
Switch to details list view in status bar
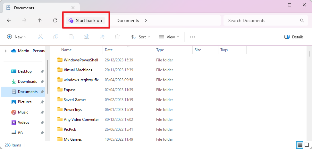pyautogui.click(x=300, y=145)
